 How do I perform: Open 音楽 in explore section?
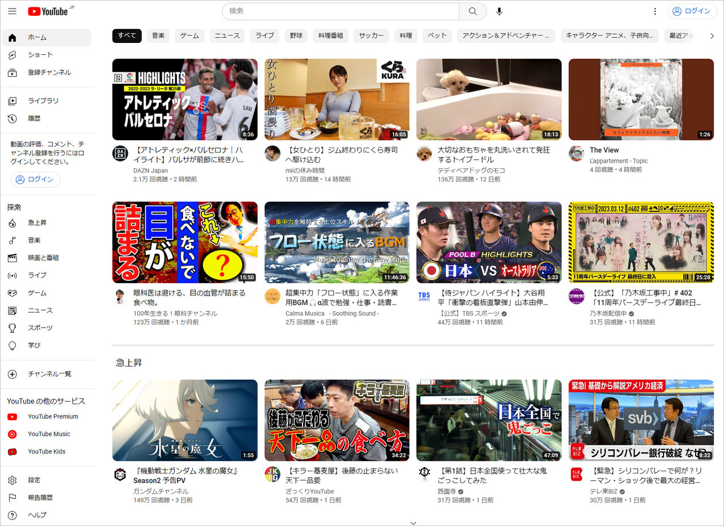click(46, 240)
